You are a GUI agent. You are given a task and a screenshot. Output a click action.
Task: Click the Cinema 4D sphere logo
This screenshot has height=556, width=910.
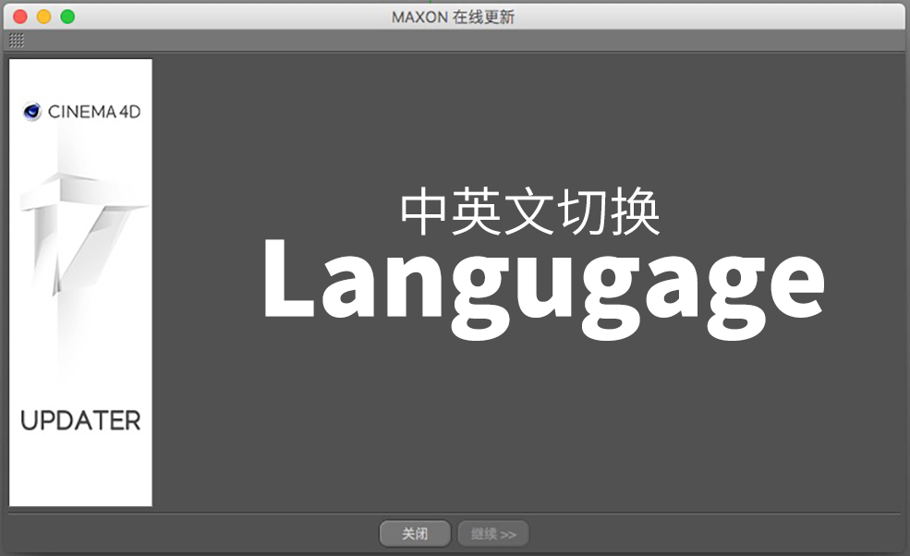[x=32, y=113]
